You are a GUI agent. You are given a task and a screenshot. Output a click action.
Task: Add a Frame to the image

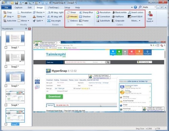click(x=84, y=21)
